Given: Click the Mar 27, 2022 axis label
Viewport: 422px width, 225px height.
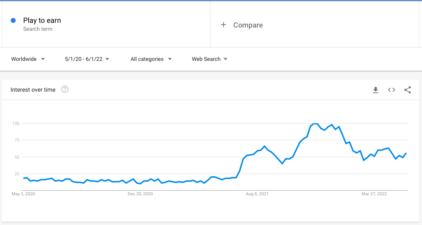Looking at the screenshot, I should click(374, 194).
